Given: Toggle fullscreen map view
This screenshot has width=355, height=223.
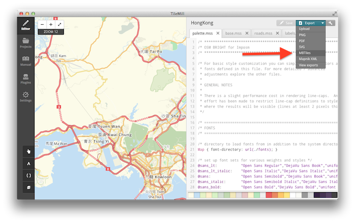Looking at the screenshot, I should (59, 25).
